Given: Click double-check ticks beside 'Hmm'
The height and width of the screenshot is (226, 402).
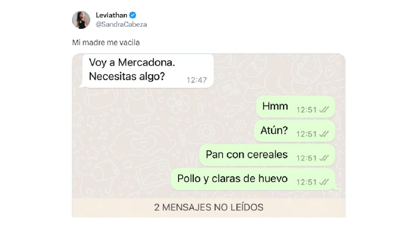Looking at the screenshot, I should coord(324,110).
